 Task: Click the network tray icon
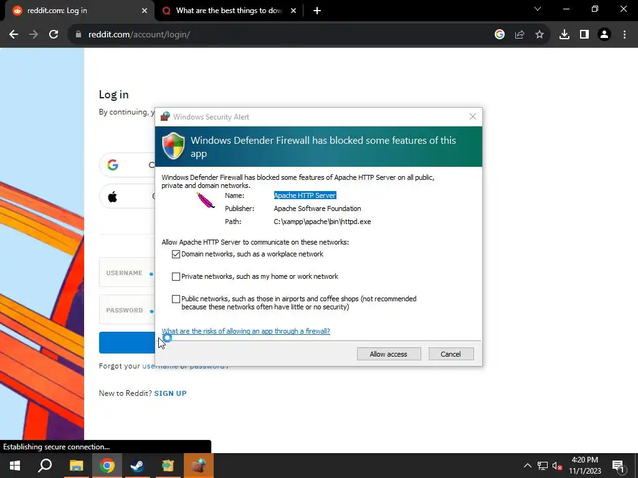543,466
